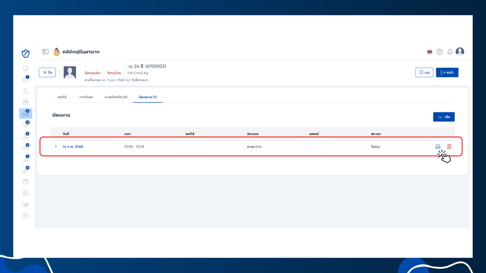This screenshot has width=486, height=273.
Task: Open the syringe sidebar icon
Action: 26,170
